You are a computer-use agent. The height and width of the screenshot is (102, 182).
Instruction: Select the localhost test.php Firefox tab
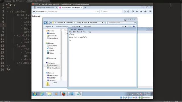(x=70, y=7)
